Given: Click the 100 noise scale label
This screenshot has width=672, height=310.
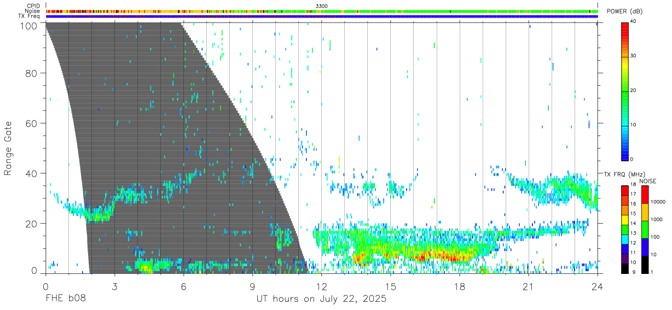Looking at the screenshot, I should 654,237.
